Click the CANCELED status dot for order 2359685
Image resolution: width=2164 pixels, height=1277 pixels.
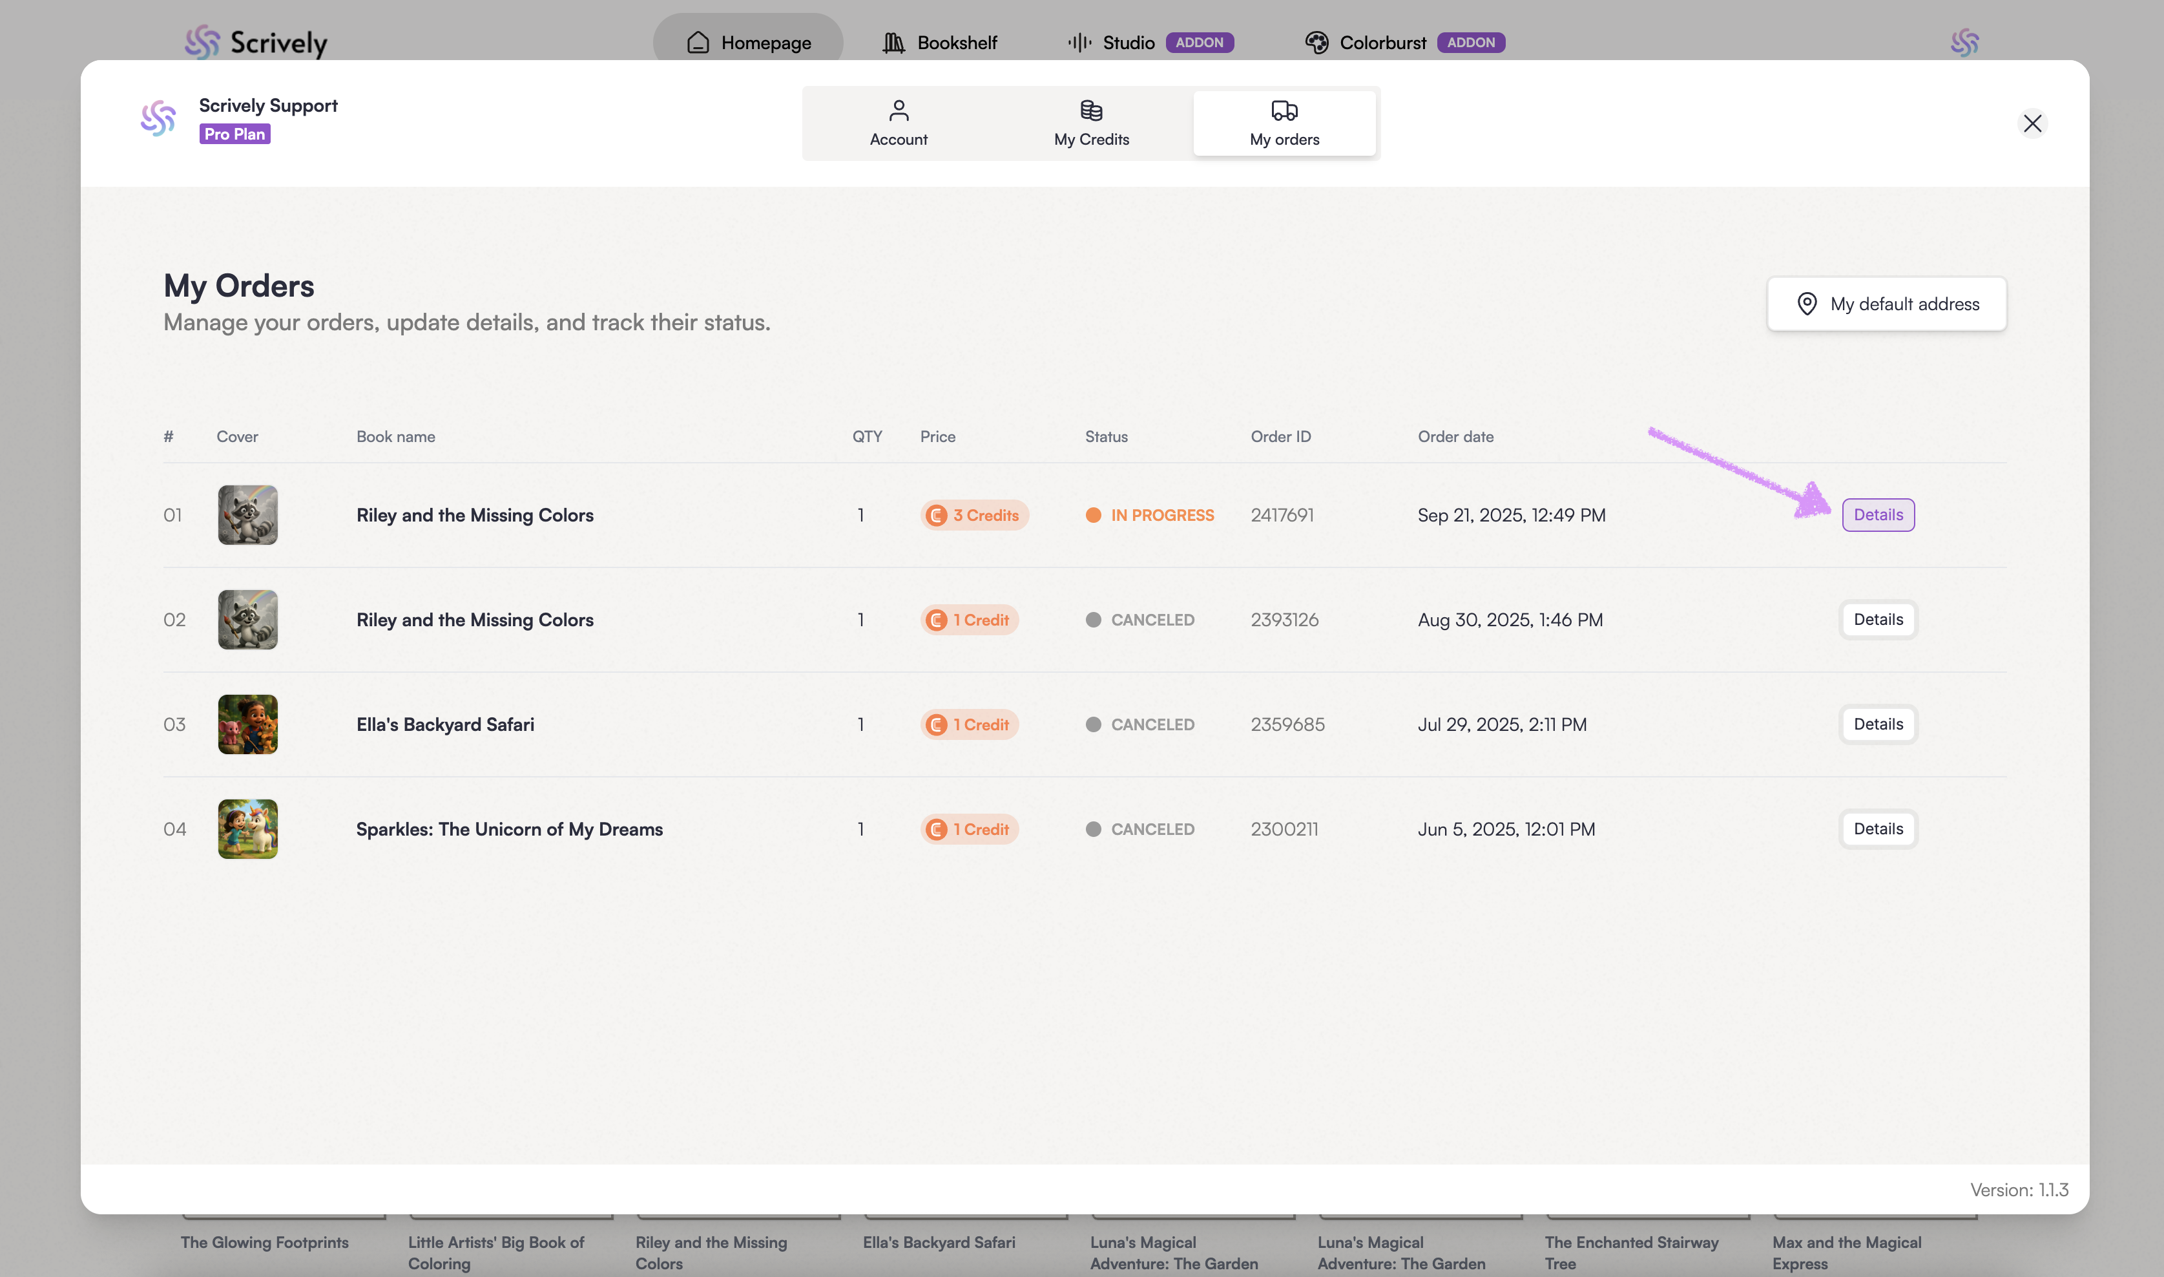pyautogui.click(x=1093, y=724)
